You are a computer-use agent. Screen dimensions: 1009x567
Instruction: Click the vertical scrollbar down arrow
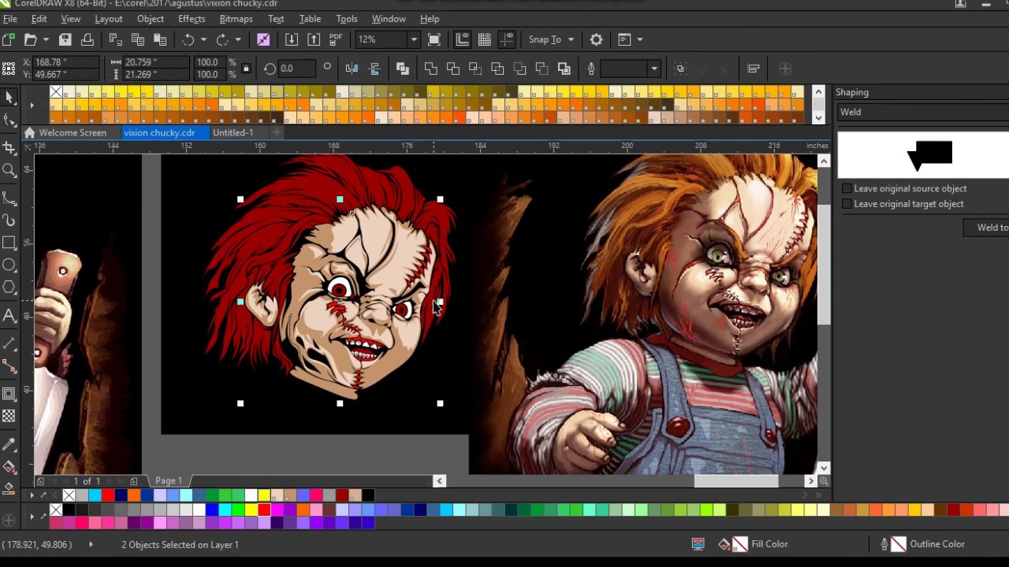tap(824, 468)
